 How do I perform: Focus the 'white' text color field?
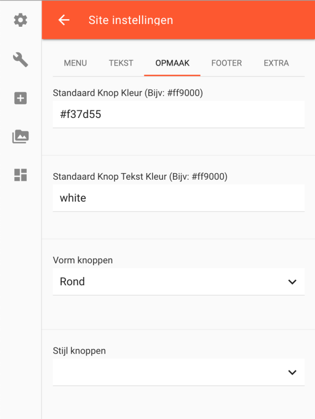pos(179,198)
